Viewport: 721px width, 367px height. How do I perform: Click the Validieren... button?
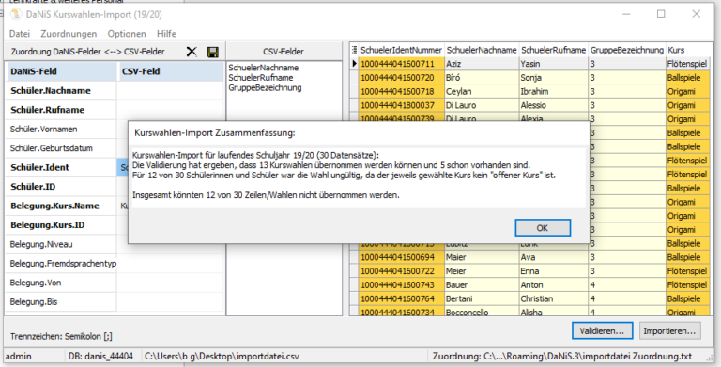pos(602,330)
